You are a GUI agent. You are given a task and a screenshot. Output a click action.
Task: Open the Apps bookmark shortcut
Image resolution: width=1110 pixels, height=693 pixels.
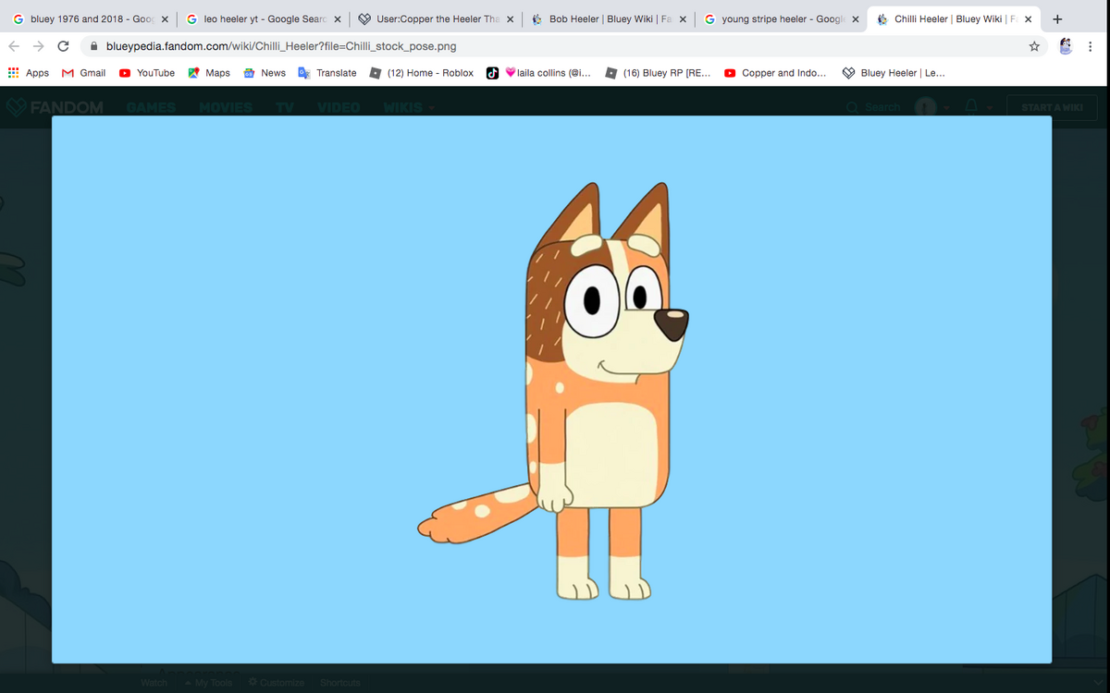coord(29,73)
